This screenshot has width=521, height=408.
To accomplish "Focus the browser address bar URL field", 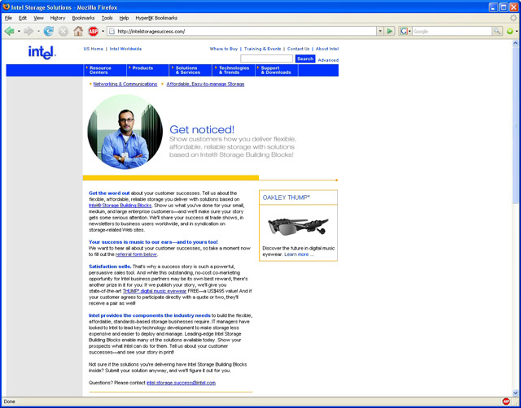I will [246, 31].
